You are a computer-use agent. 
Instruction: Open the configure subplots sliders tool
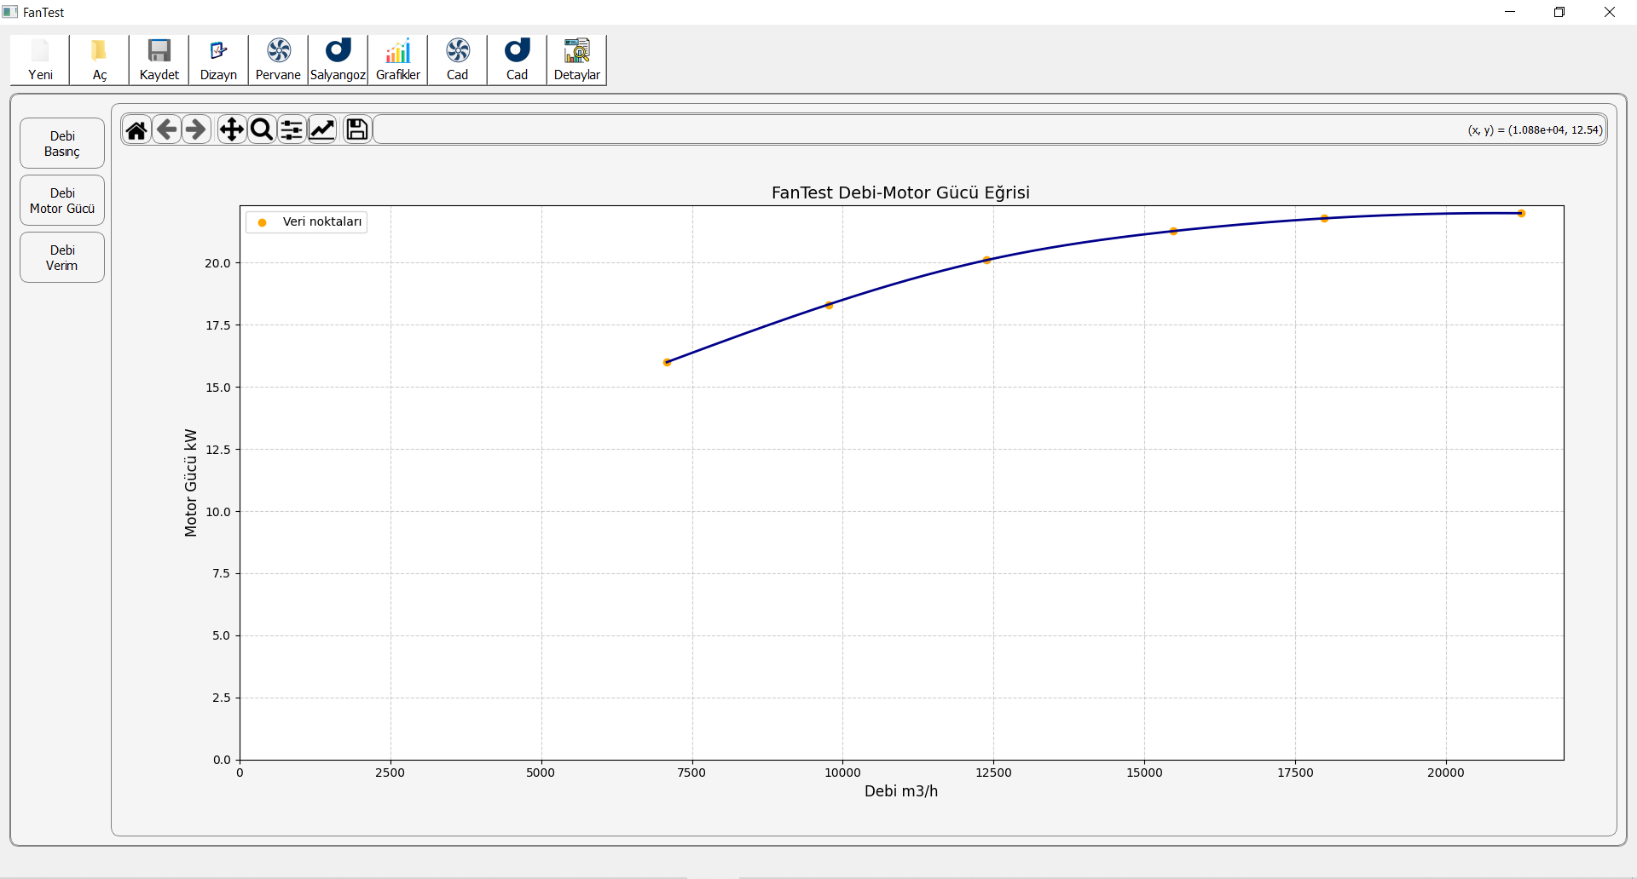pyautogui.click(x=292, y=129)
